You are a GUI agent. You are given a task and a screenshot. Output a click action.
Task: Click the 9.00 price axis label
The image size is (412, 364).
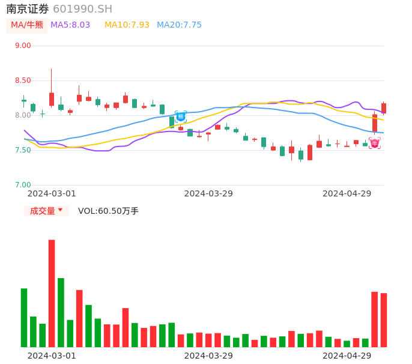pos(23,46)
